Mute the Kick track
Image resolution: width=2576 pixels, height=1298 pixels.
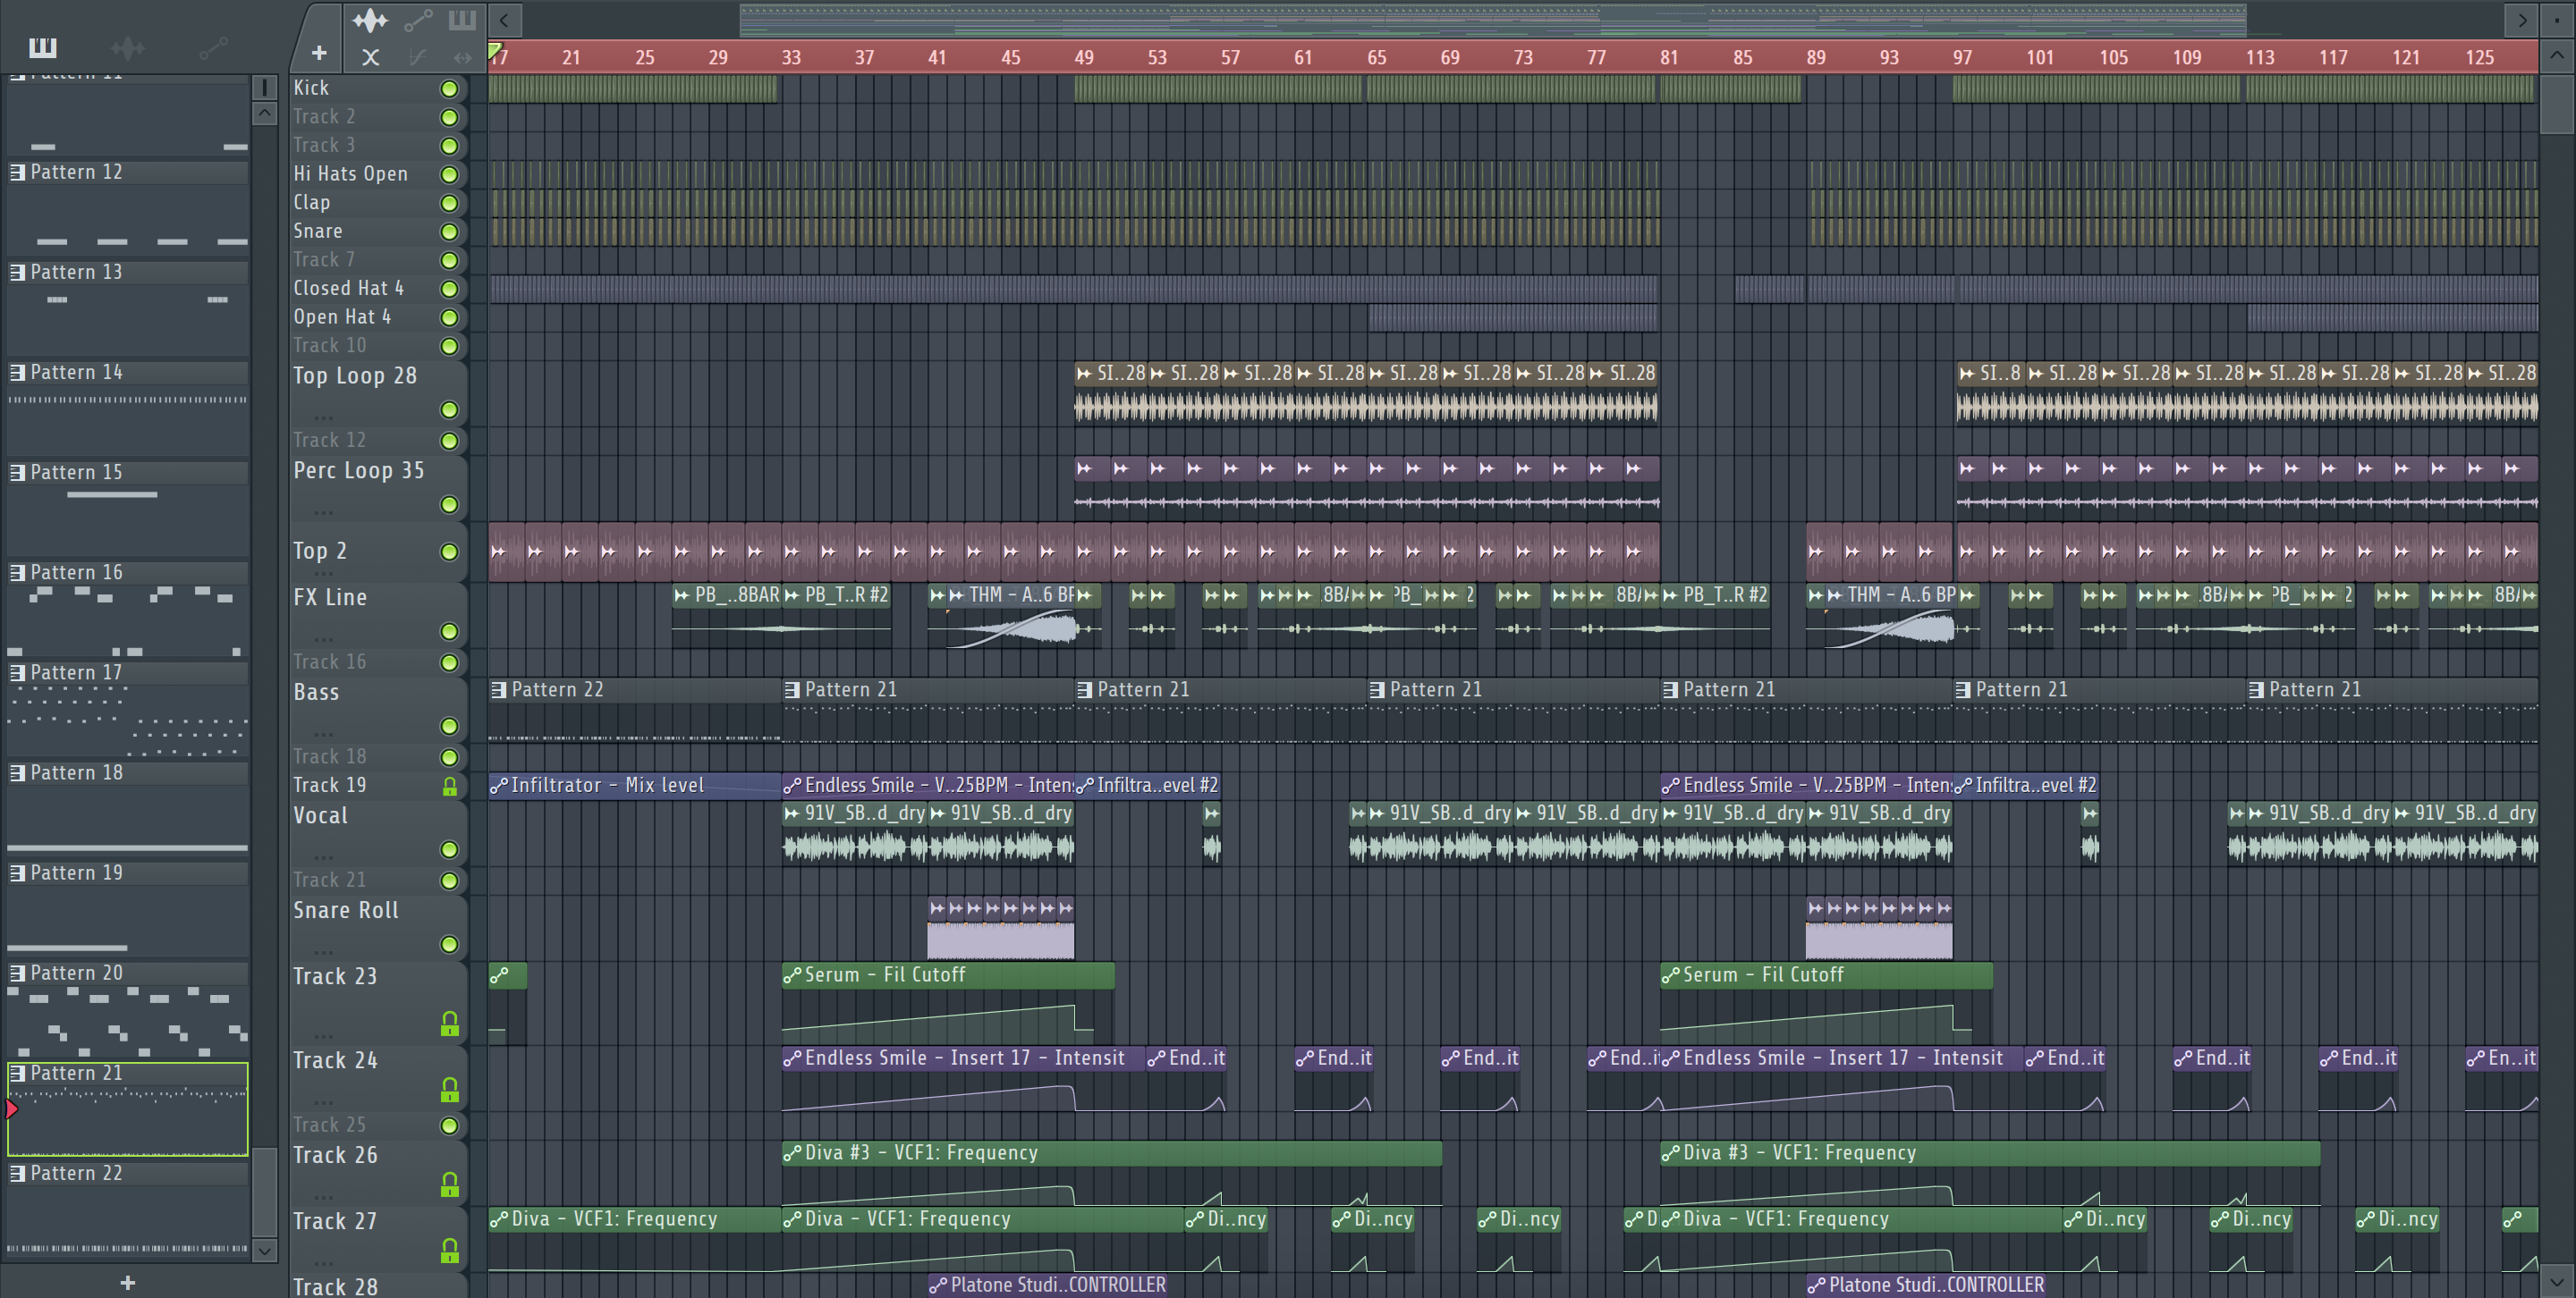[x=450, y=88]
